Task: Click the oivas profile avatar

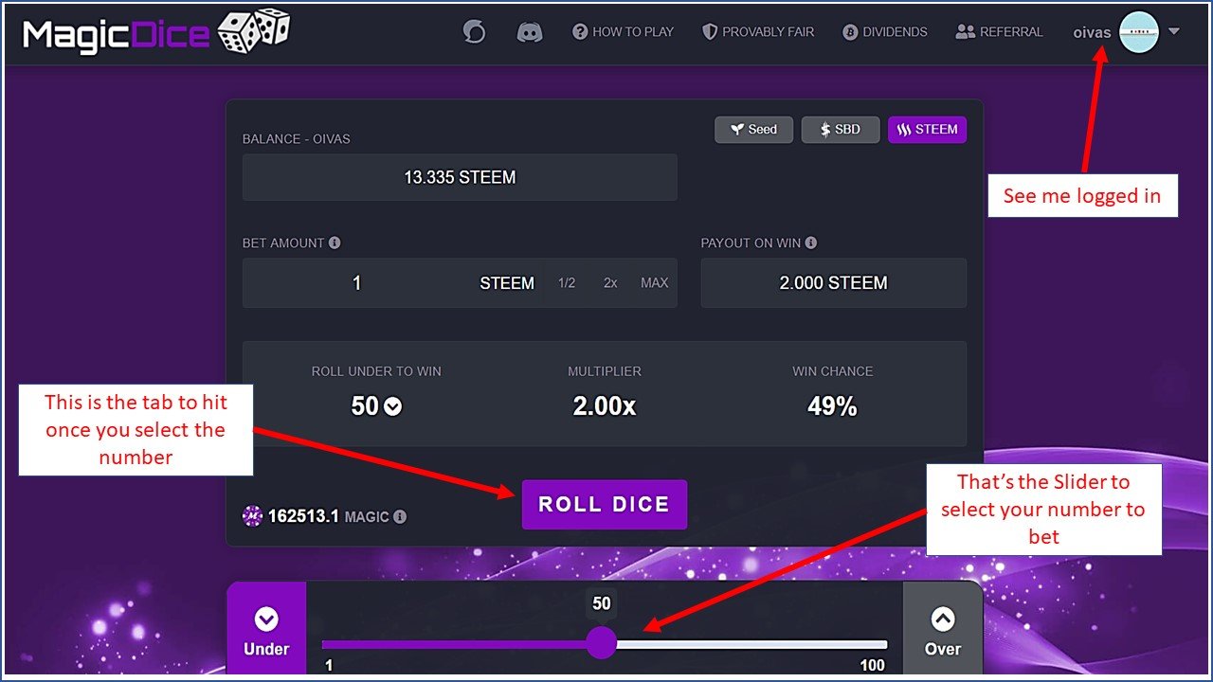Action: 1139,32
